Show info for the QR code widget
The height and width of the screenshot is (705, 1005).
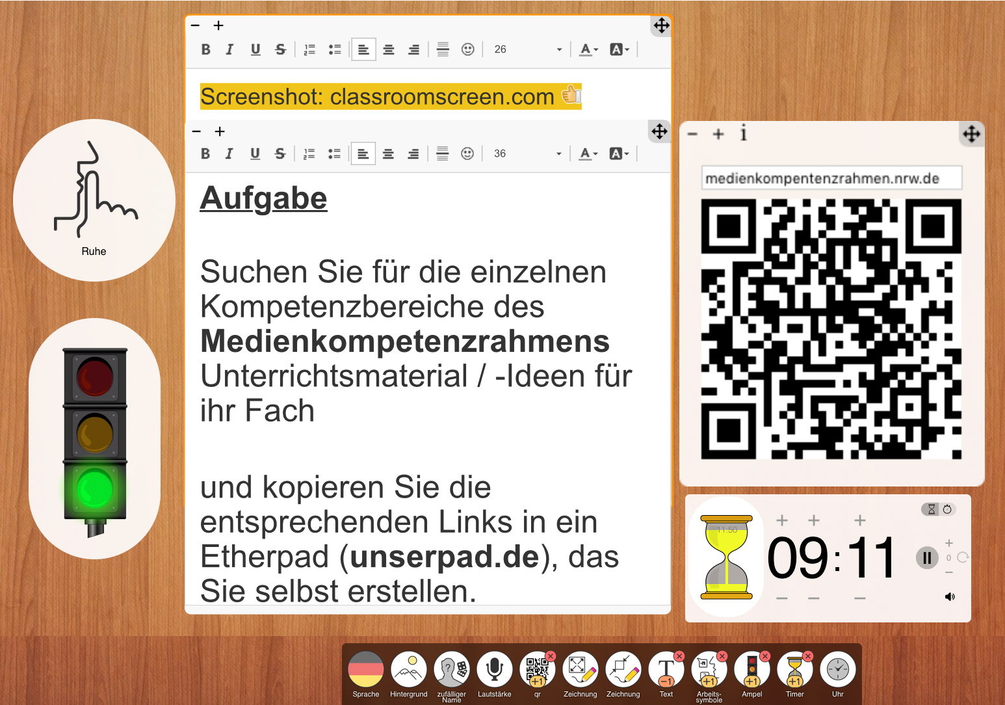pyautogui.click(x=744, y=133)
